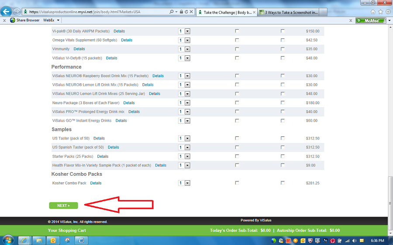Switch to the 3 Ways to Take a Screenshot tab
The height and width of the screenshot is (245, 393).
tap(291, 12)
